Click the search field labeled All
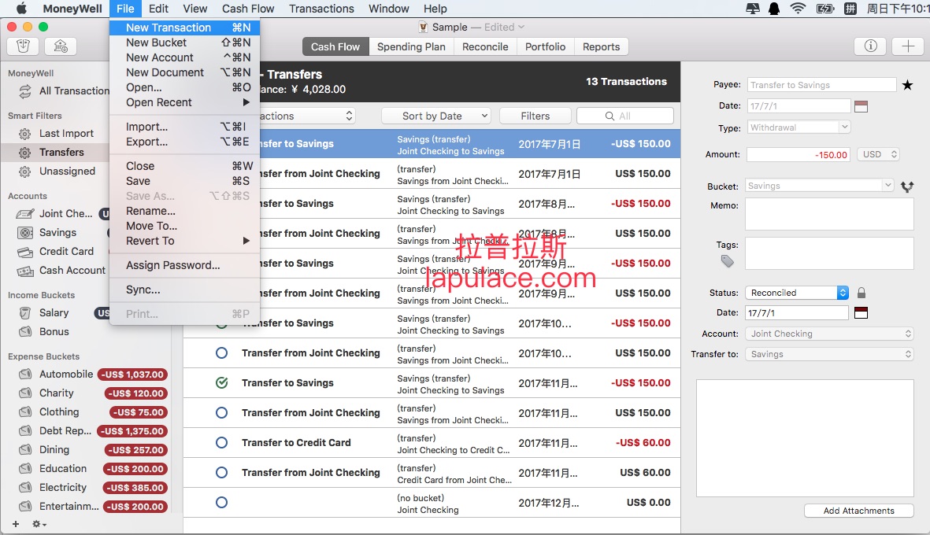The width and height of the screenshot is (930, 535). tap(625, 116)
